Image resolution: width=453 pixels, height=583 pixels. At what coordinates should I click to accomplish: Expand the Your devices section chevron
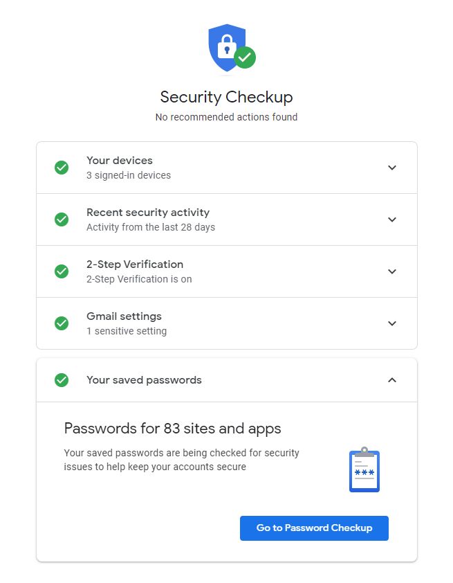coord(392,168)
